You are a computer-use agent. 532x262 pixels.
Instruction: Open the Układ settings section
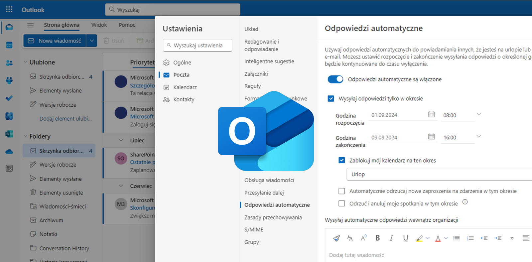pyautogui.click(x=251, y=29)
